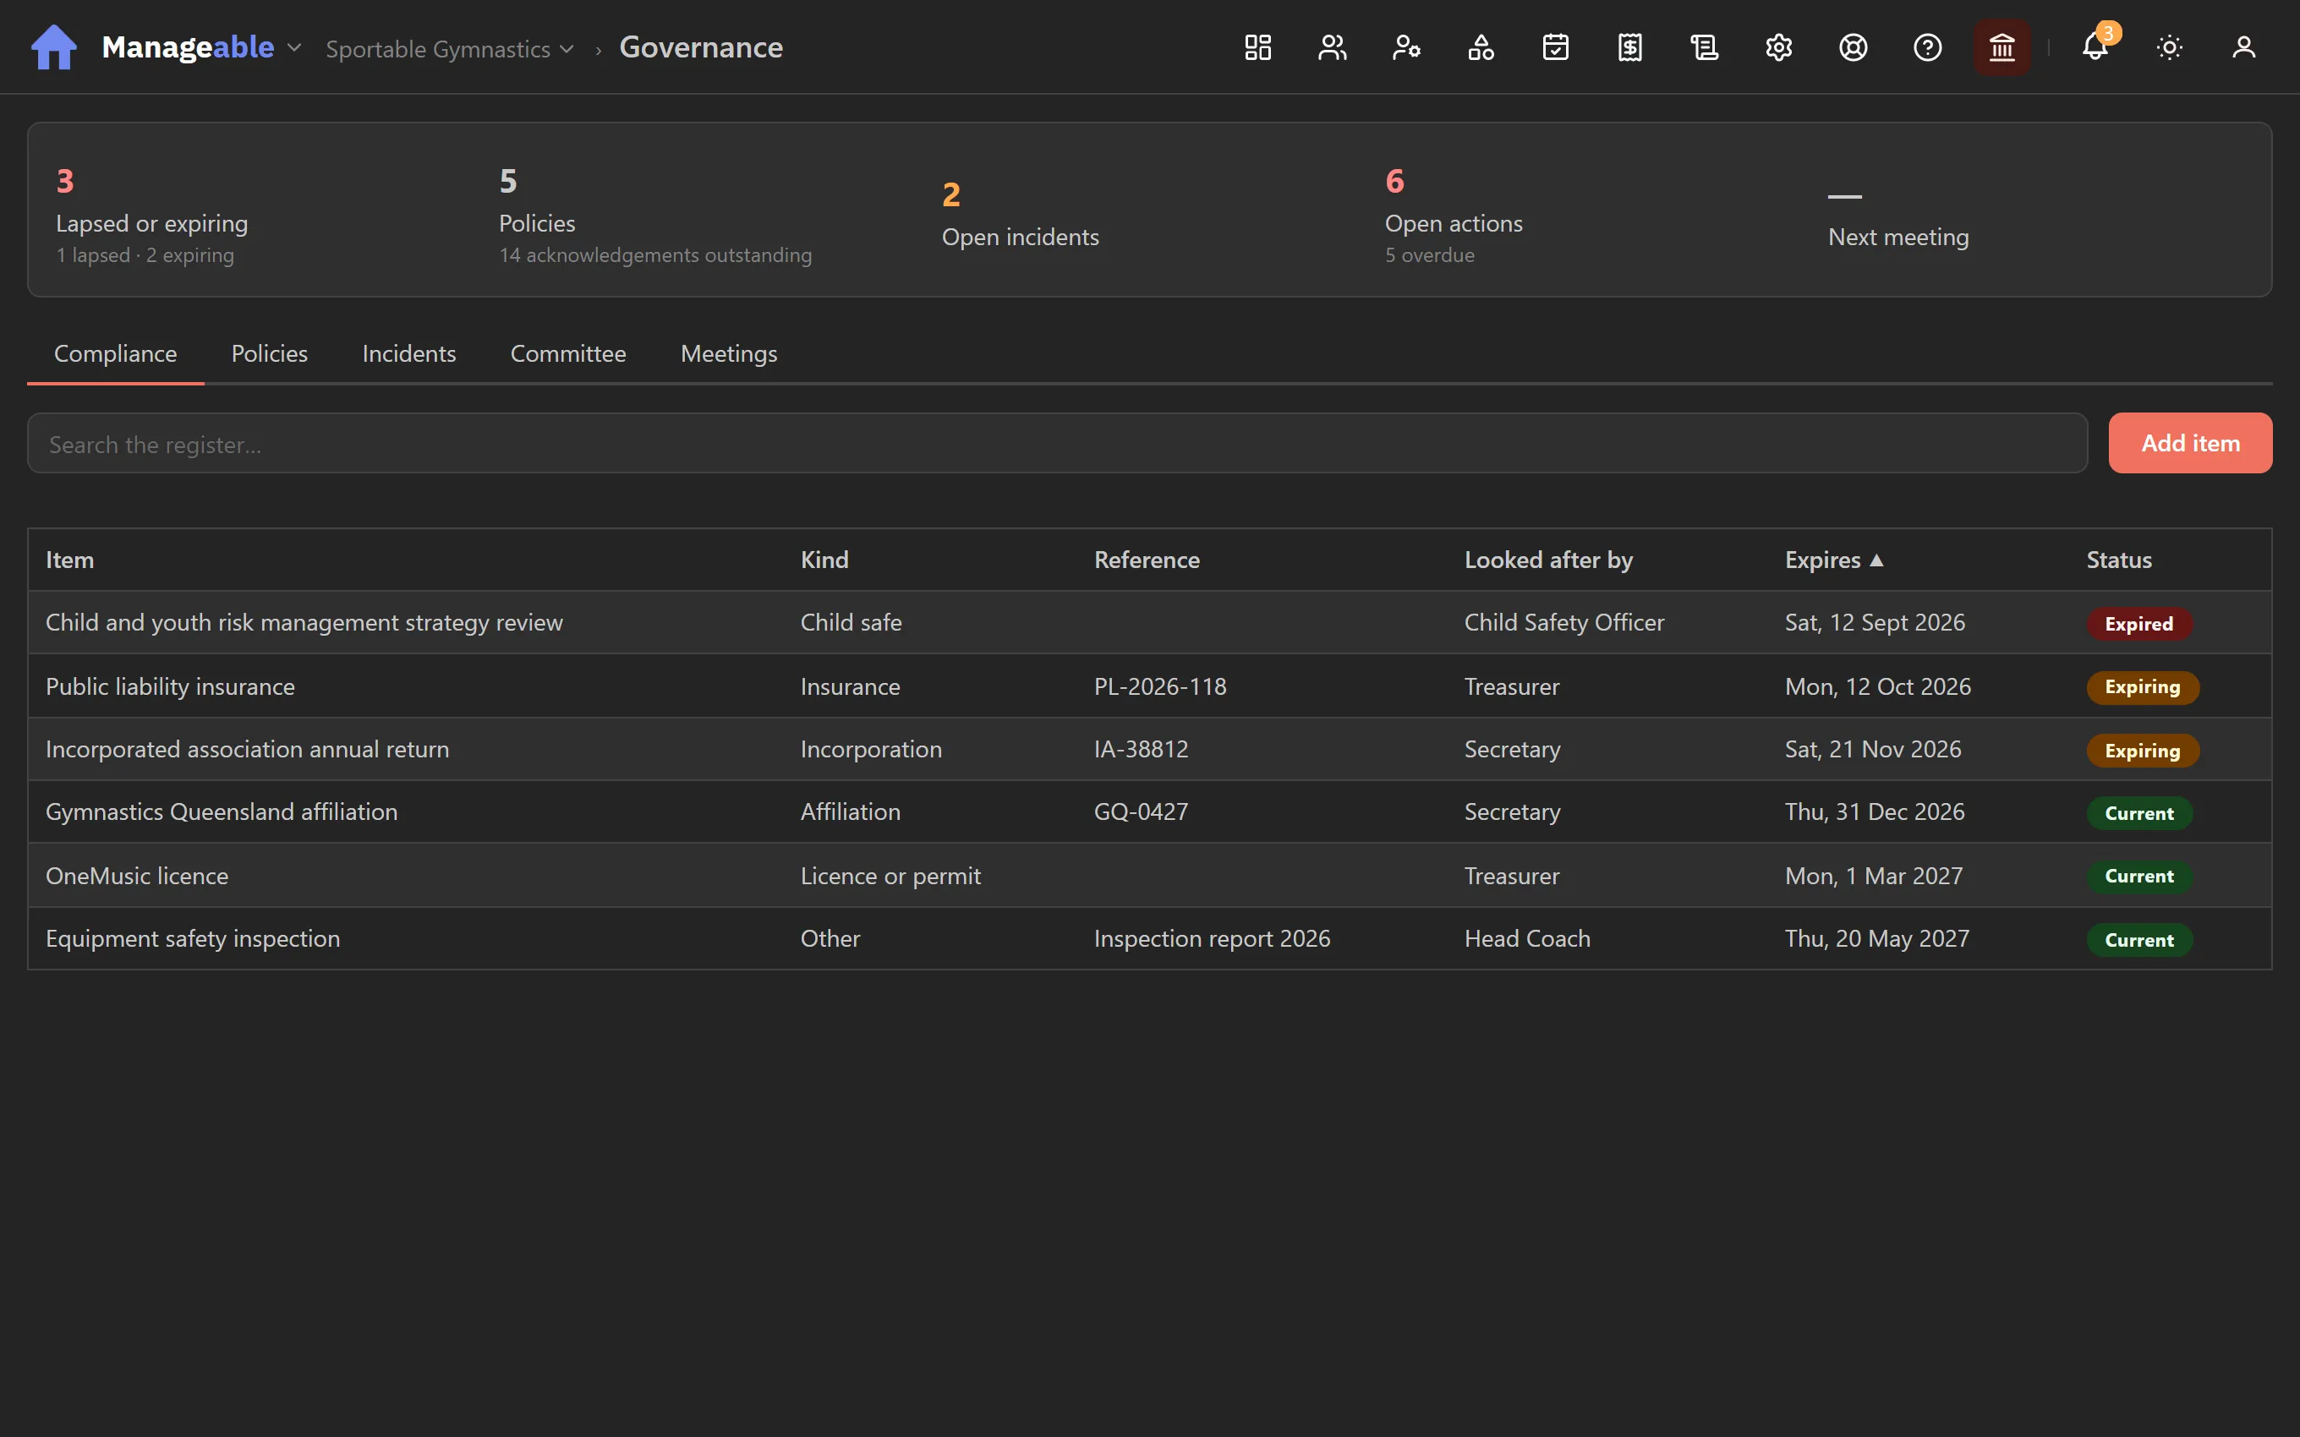Open the invoice dollar receipt icon
The image size is (2300, 1437).
pos(1630,47)
